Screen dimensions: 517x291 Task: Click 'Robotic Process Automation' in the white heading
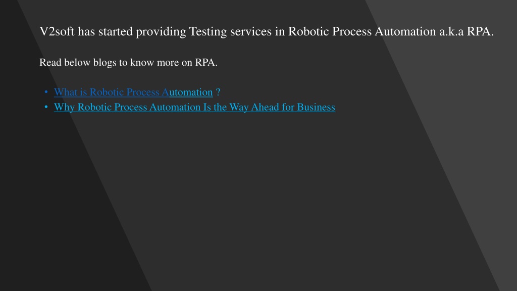tap(362, 32)
